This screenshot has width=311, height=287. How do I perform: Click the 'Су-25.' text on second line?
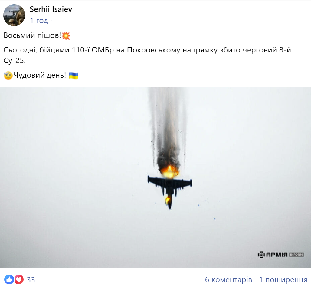(x=15, y=60)
